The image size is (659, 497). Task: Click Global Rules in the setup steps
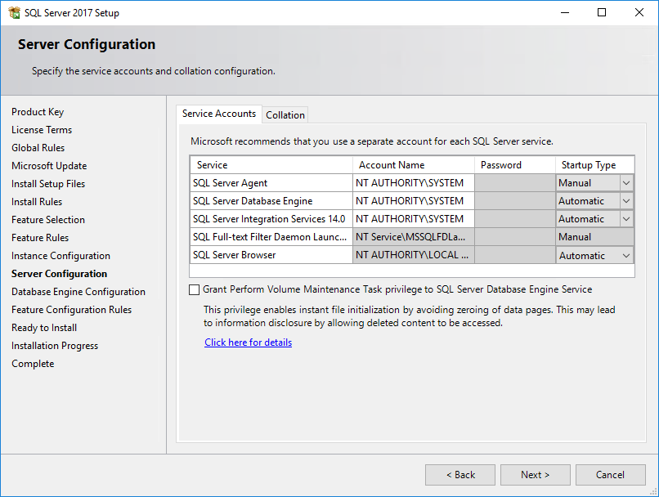(x=38, y=148)
